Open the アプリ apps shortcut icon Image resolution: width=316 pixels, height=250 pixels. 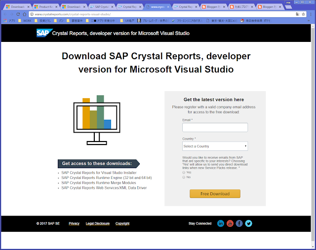click(9, 21)
